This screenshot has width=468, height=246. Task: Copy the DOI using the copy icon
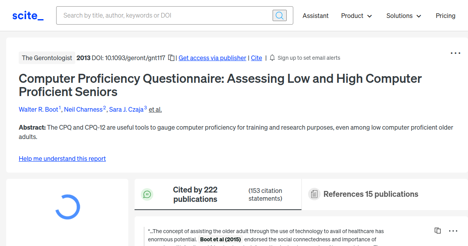tap(171, 57)
